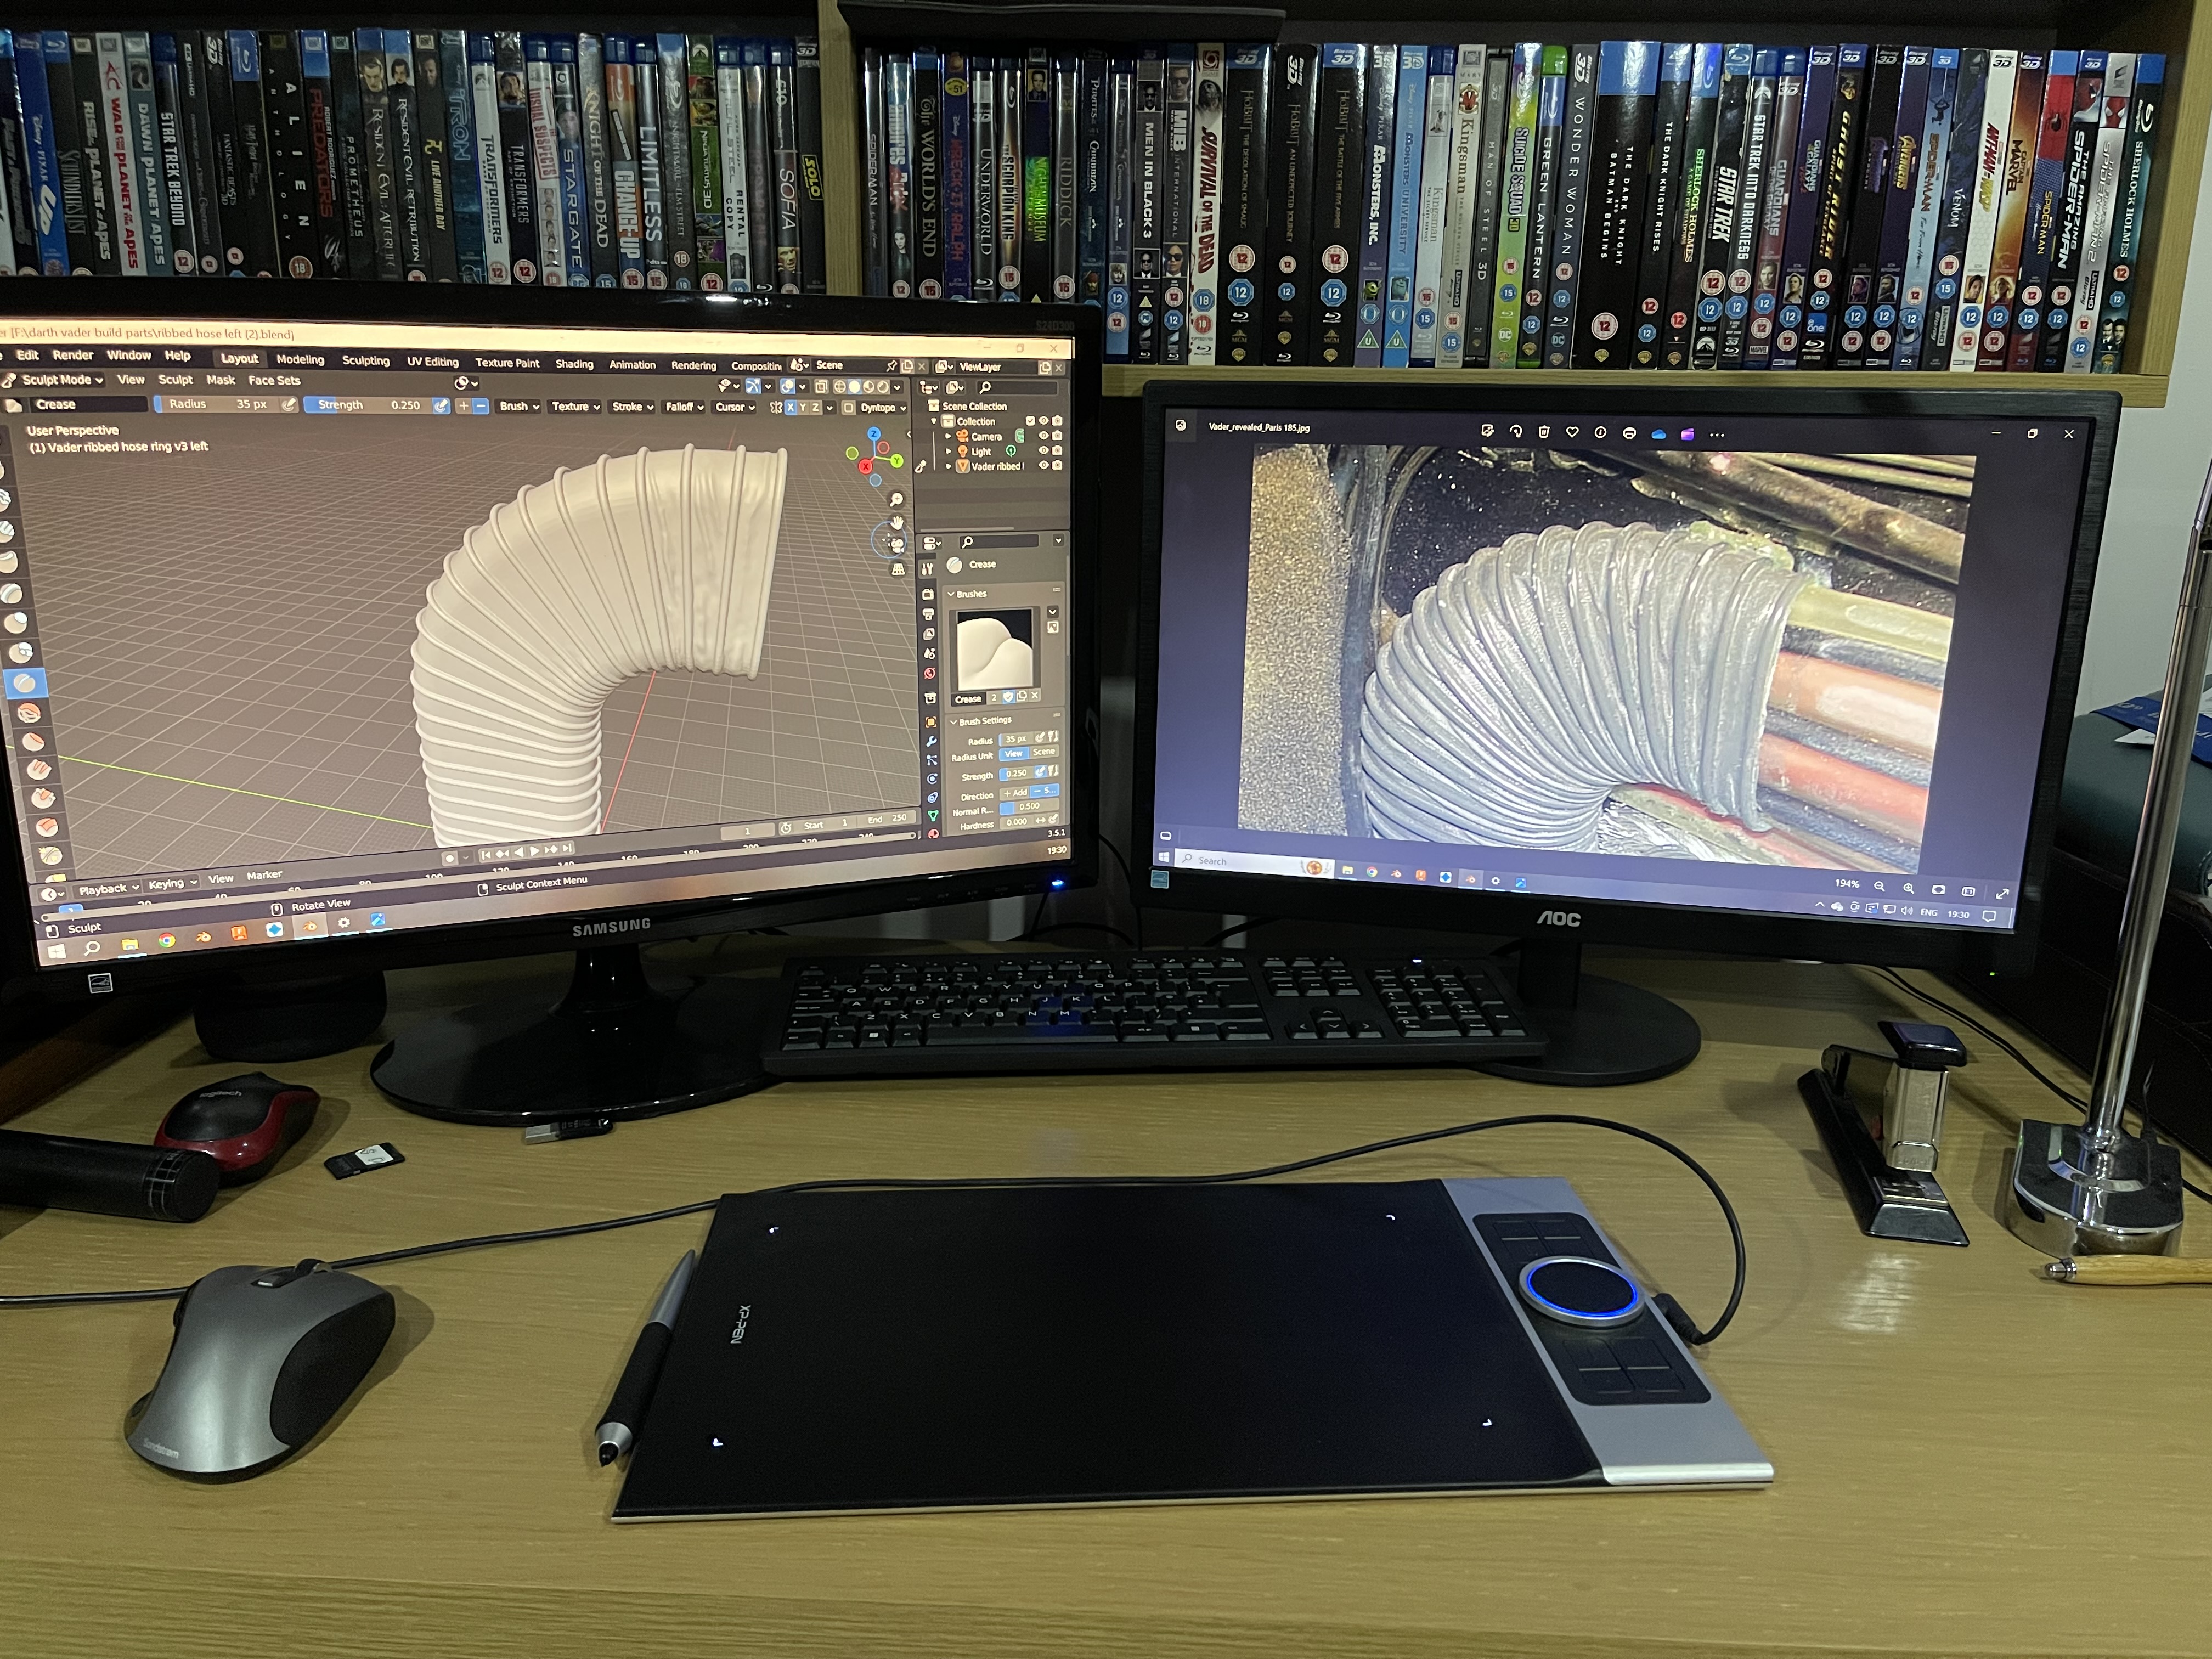Click Edit image icon in Photos window

click(1487, 431)
